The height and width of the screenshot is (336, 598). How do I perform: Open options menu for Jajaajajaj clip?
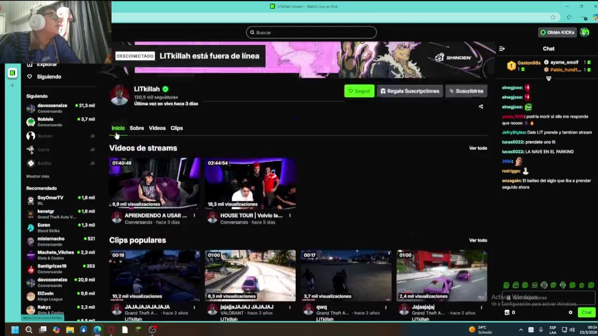pyautogui.click(x=481, y=308)
